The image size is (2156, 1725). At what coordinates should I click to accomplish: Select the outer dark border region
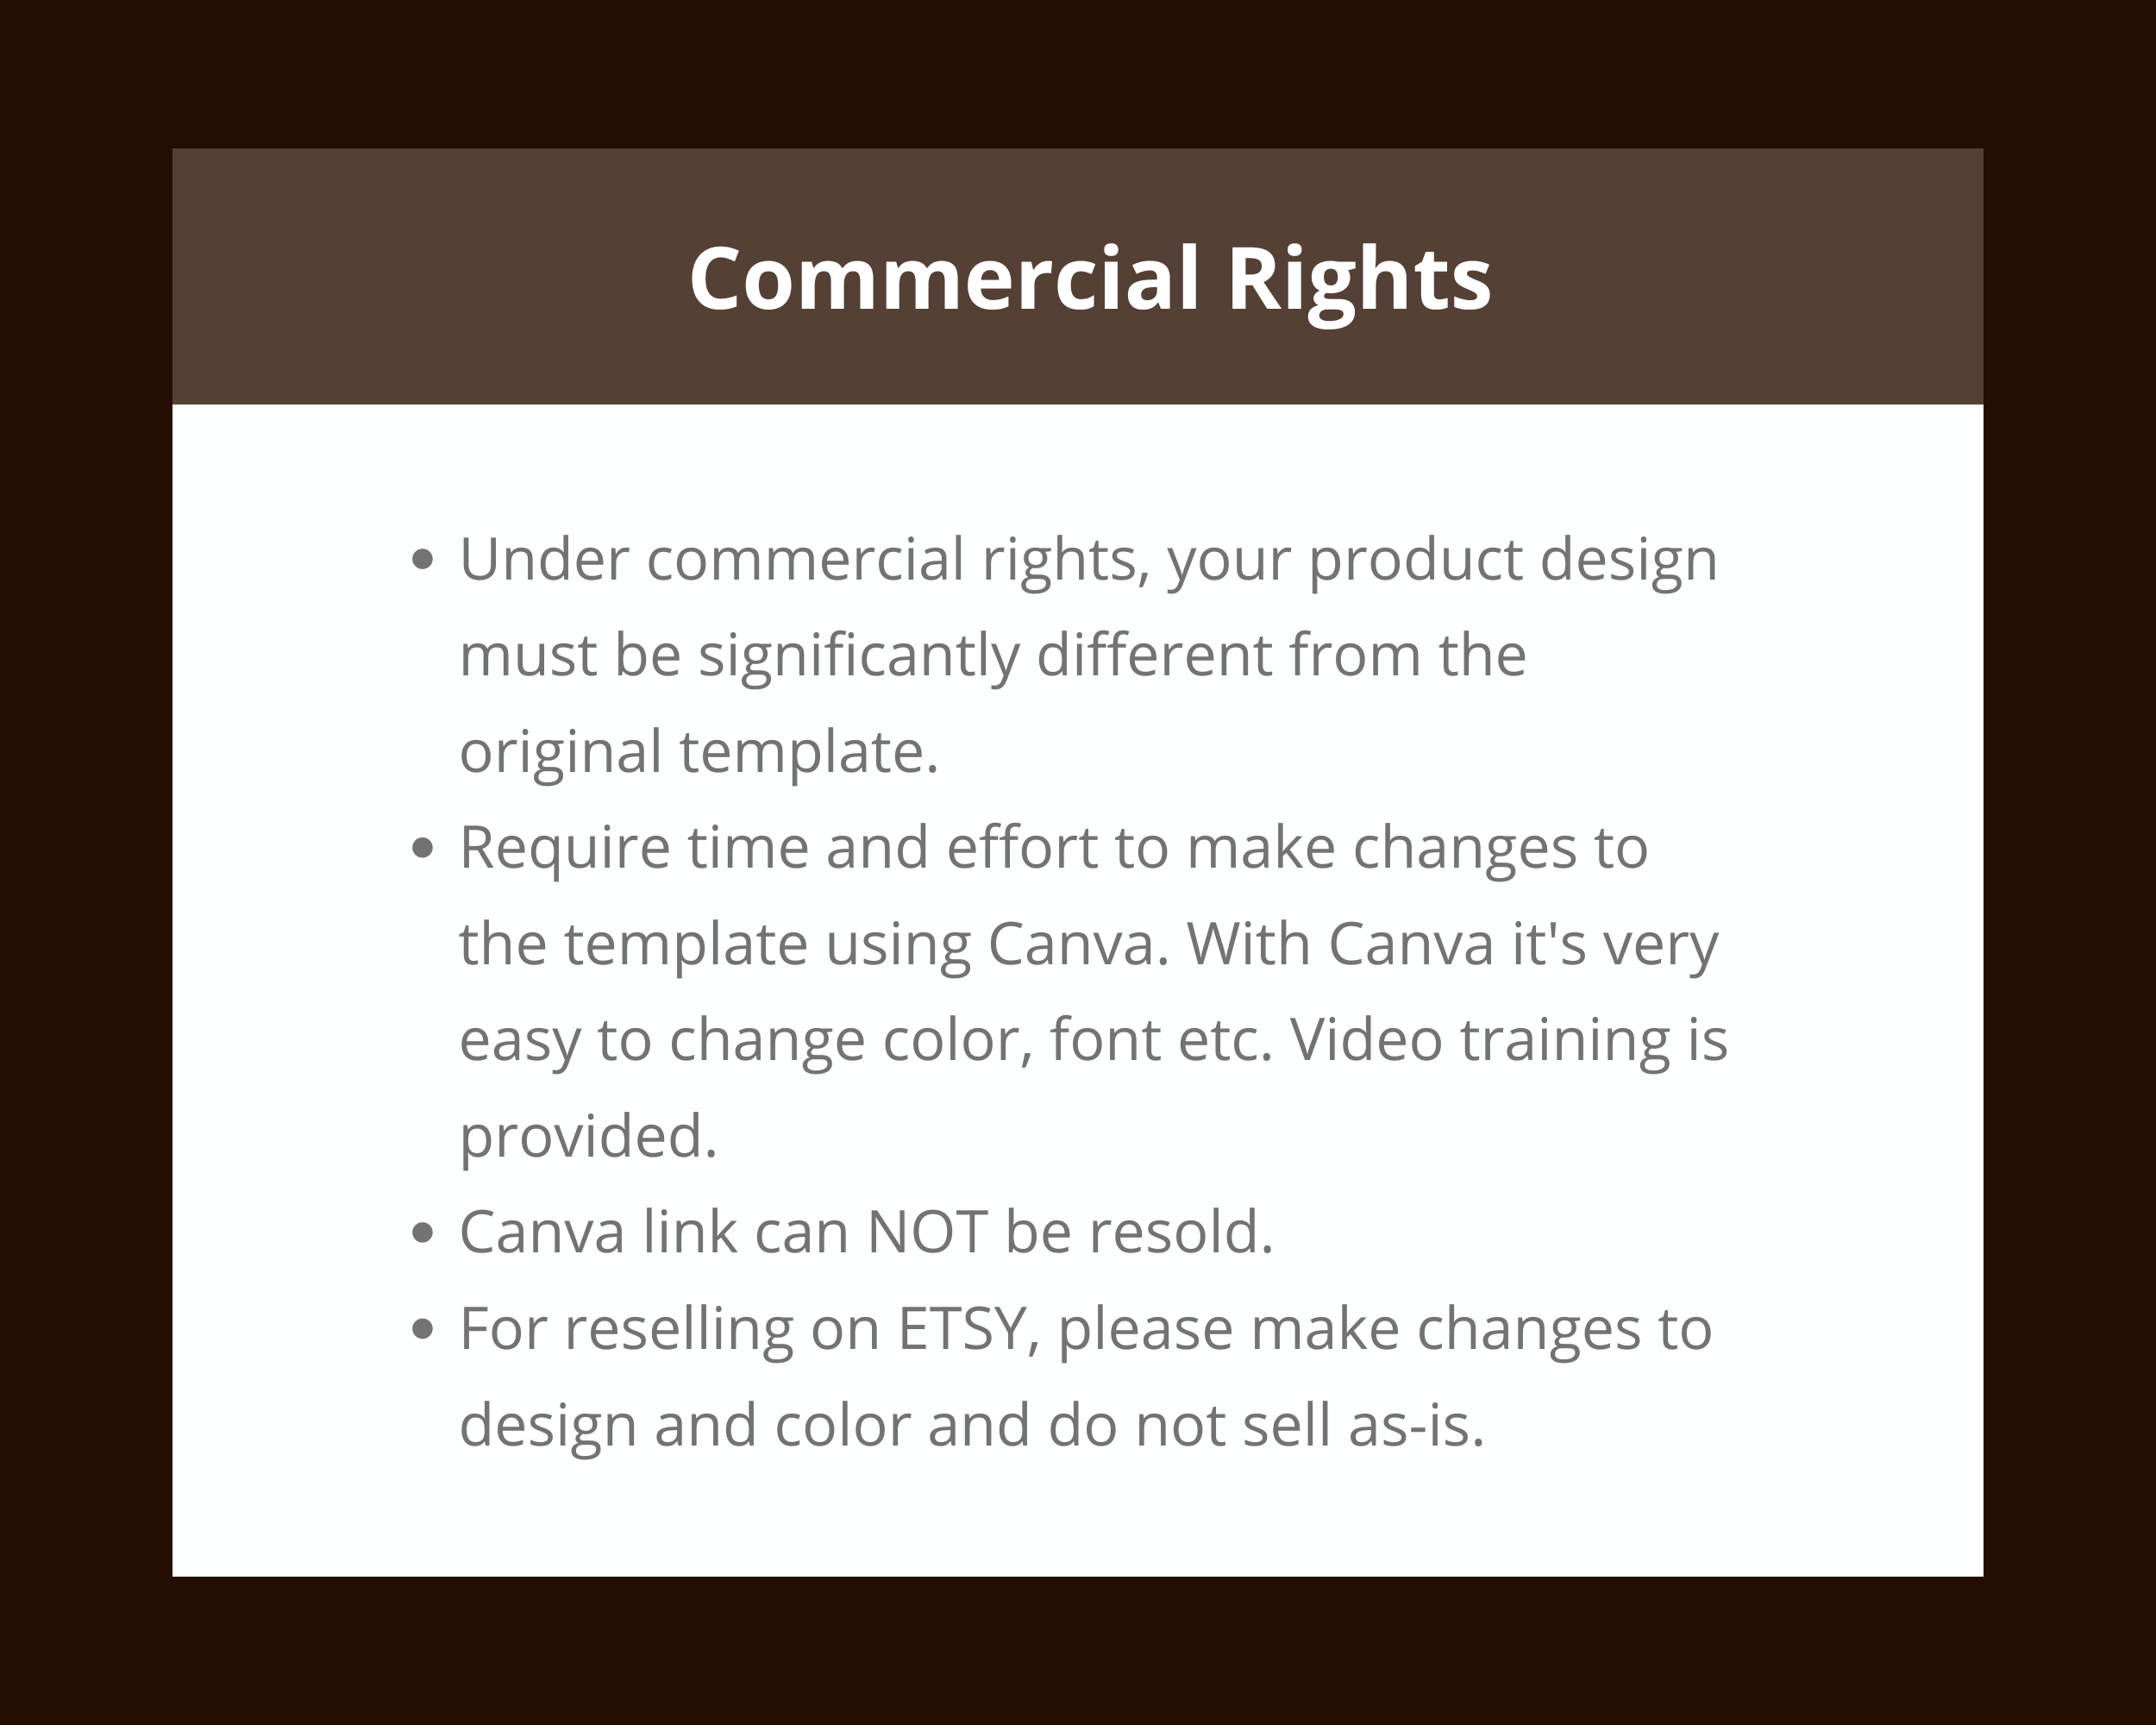tap(88, 88)
